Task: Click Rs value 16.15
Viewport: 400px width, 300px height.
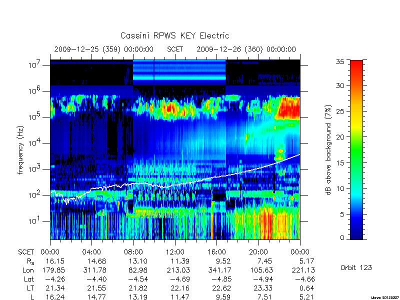Action: pos(55,261)
